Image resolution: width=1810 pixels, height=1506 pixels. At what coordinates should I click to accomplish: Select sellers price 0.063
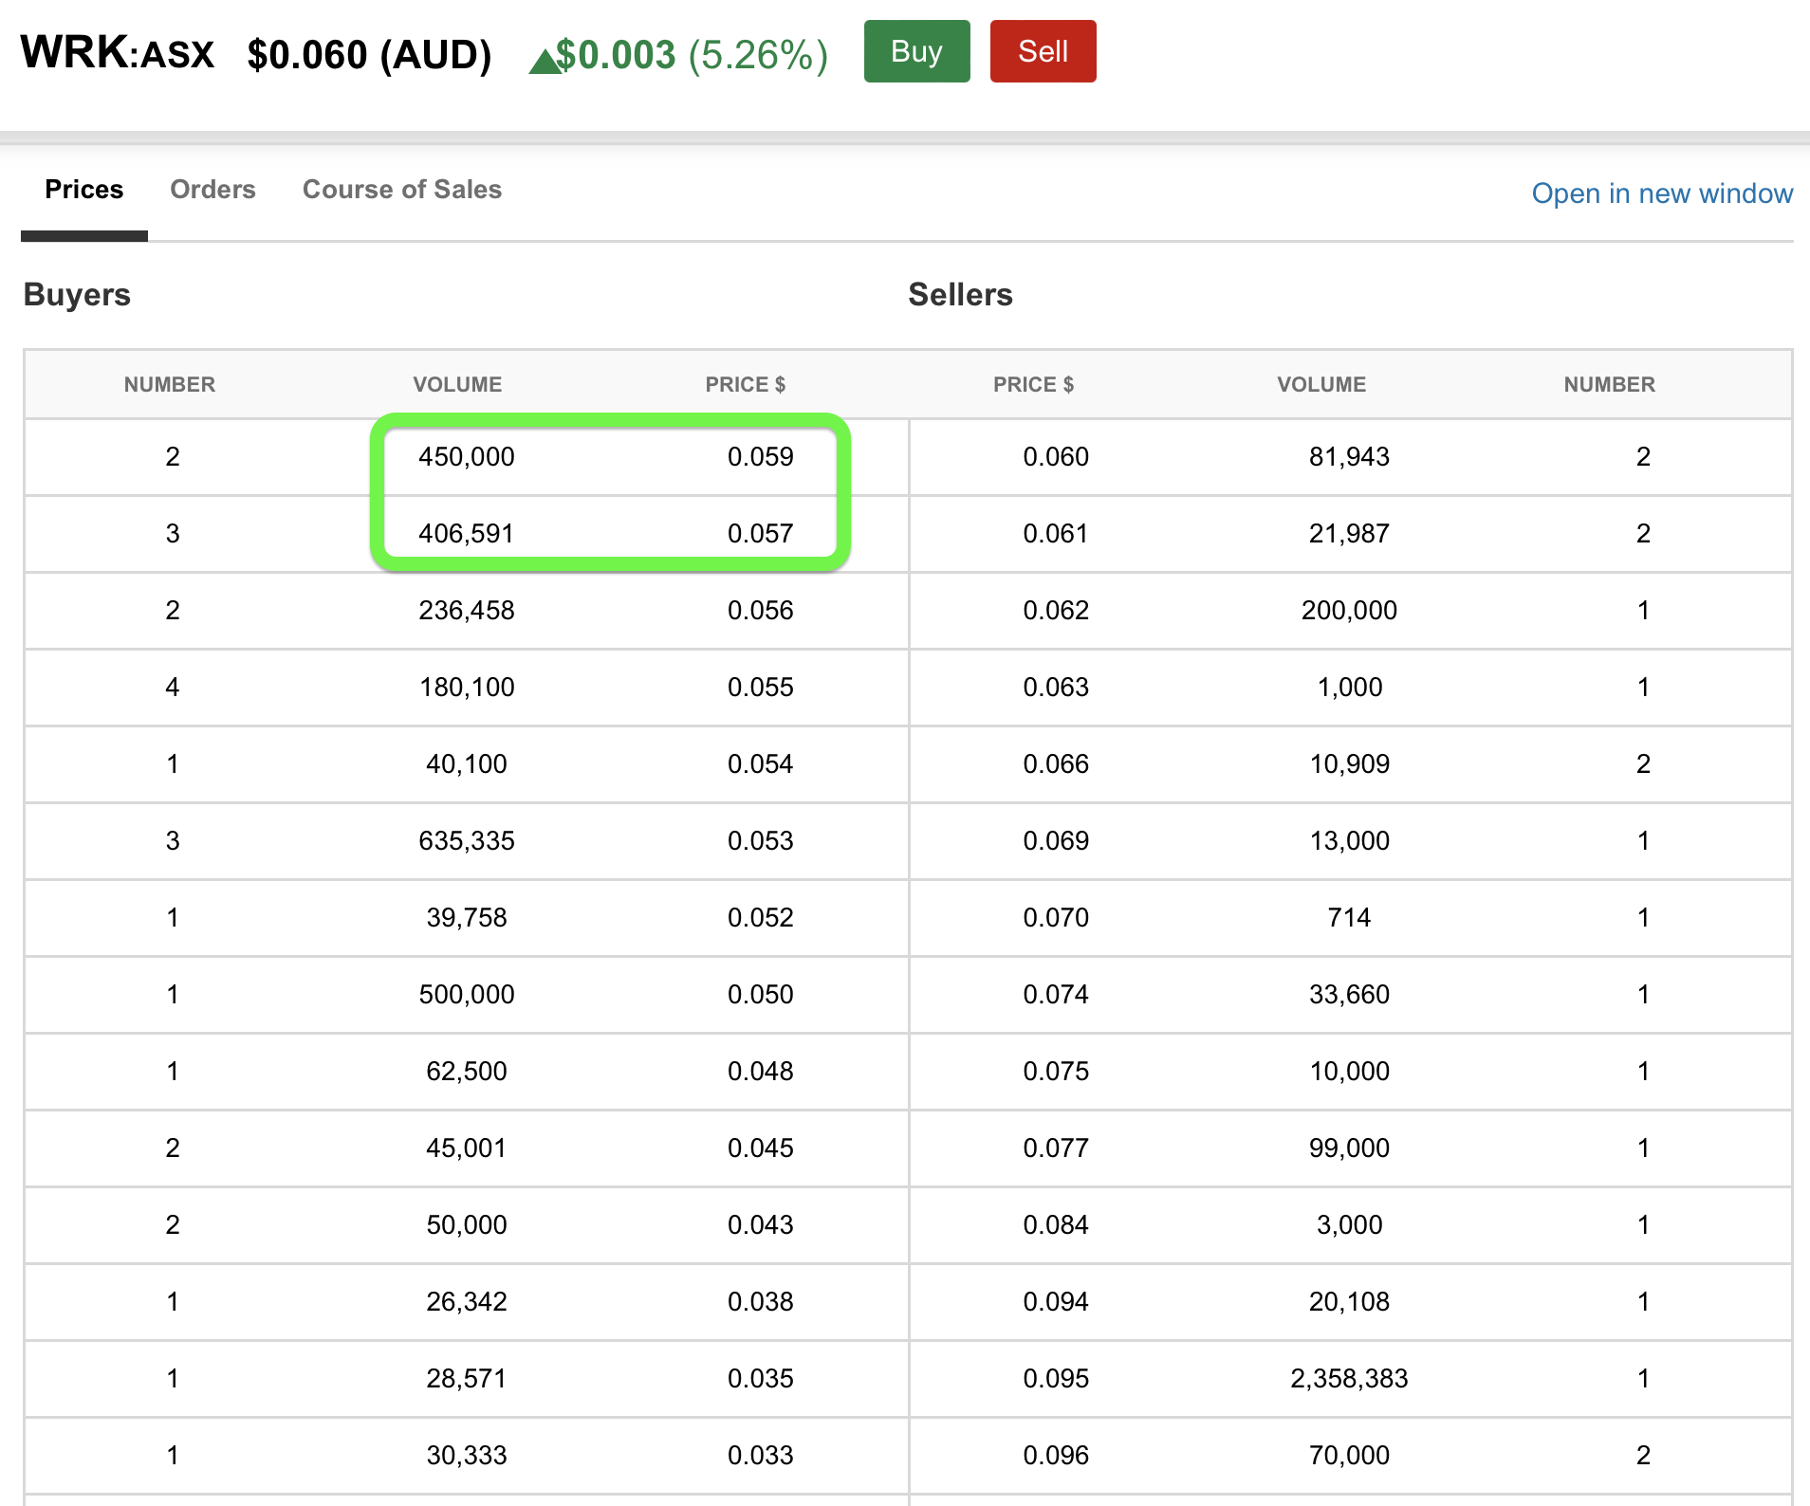tap(1056, 688)
